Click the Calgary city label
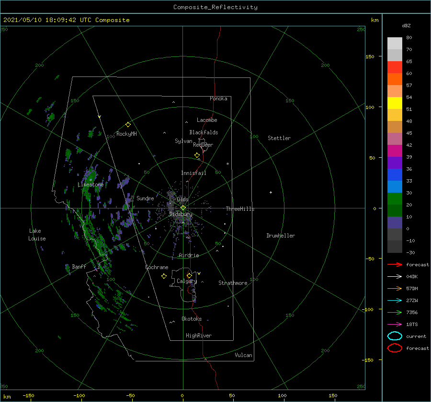The height and width of the screenshot is (402, 431). [x=187, y=281]
